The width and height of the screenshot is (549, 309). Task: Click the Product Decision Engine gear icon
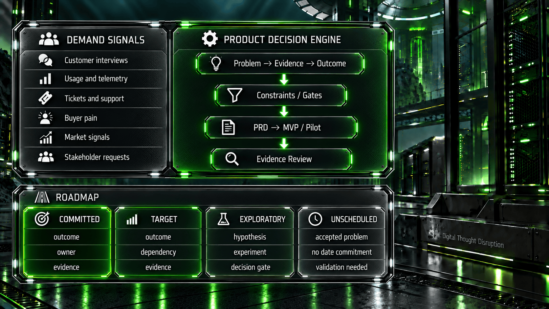(210, 39)
